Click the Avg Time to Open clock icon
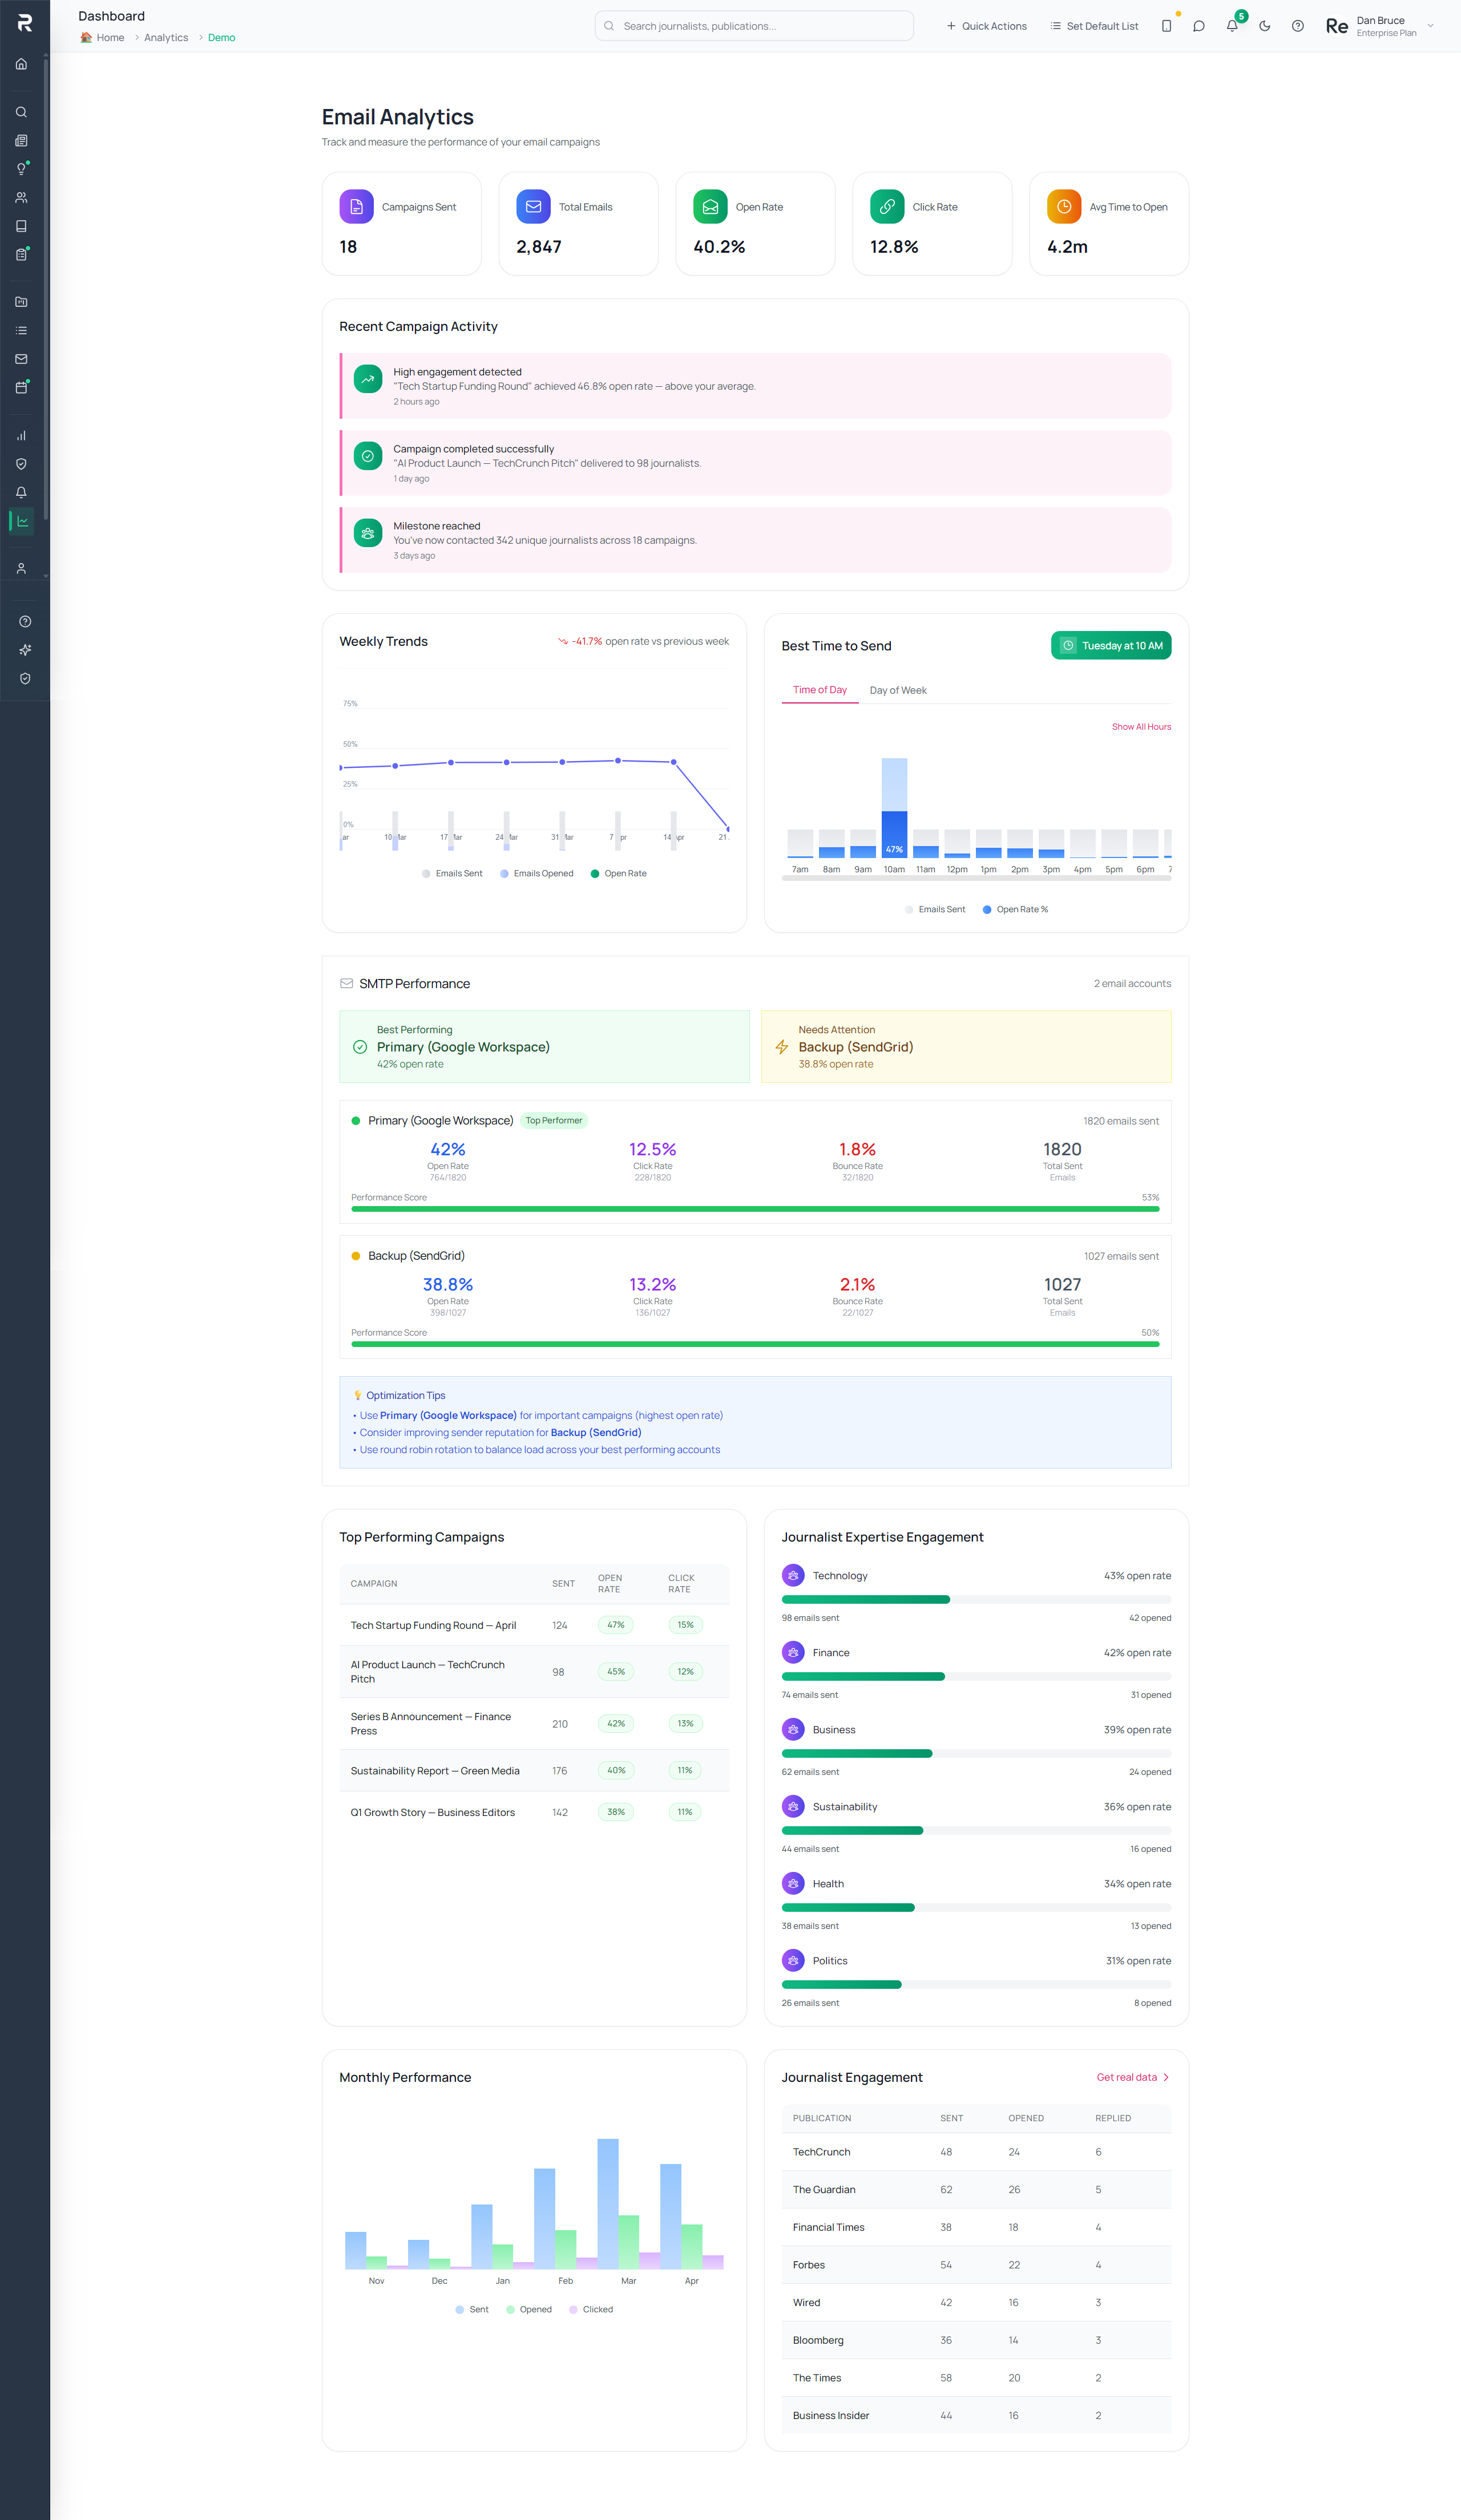The height and width of the screenshot is (2520, 1461). pos(1064,206)
